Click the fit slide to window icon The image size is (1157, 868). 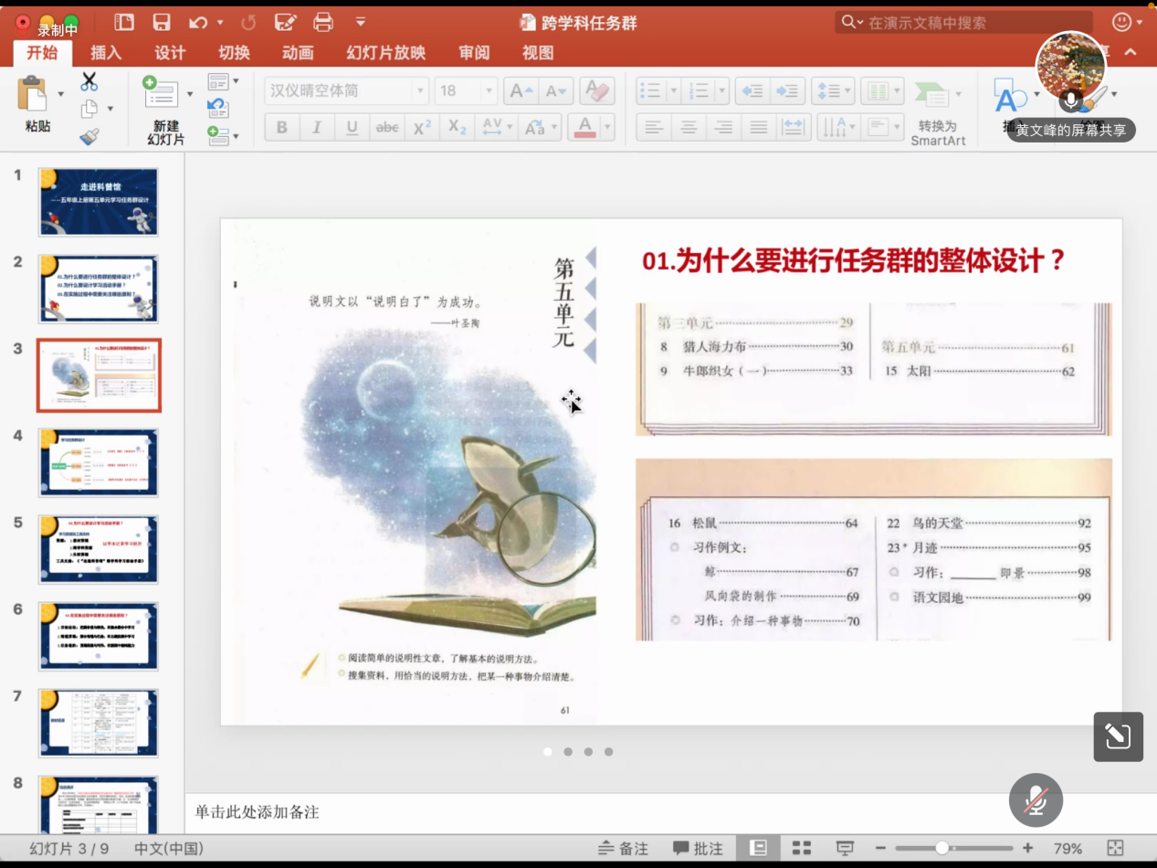pyautogui.click(x=1115, y=848)
